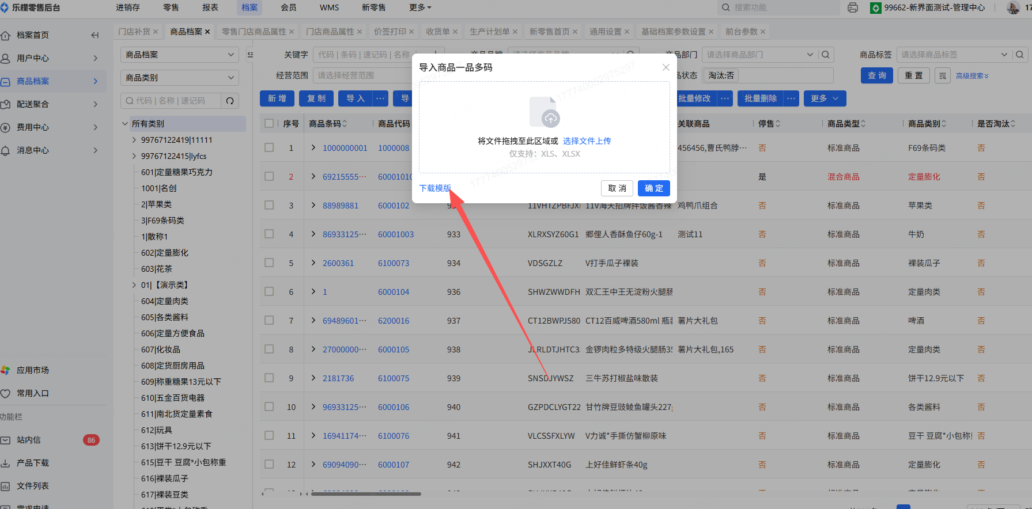The height and width of the screenshot is (509, 1032).
Task: Sort by the 商品条码 column sort icon
Action: click(345, 124)
